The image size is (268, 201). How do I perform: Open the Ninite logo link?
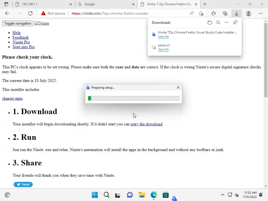click(x=42, y=23)
